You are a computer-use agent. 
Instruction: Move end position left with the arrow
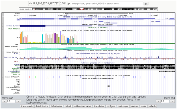(158, 101)
